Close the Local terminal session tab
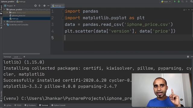Image resolution: width=193 pixels, height=108 pixels. 20,57
